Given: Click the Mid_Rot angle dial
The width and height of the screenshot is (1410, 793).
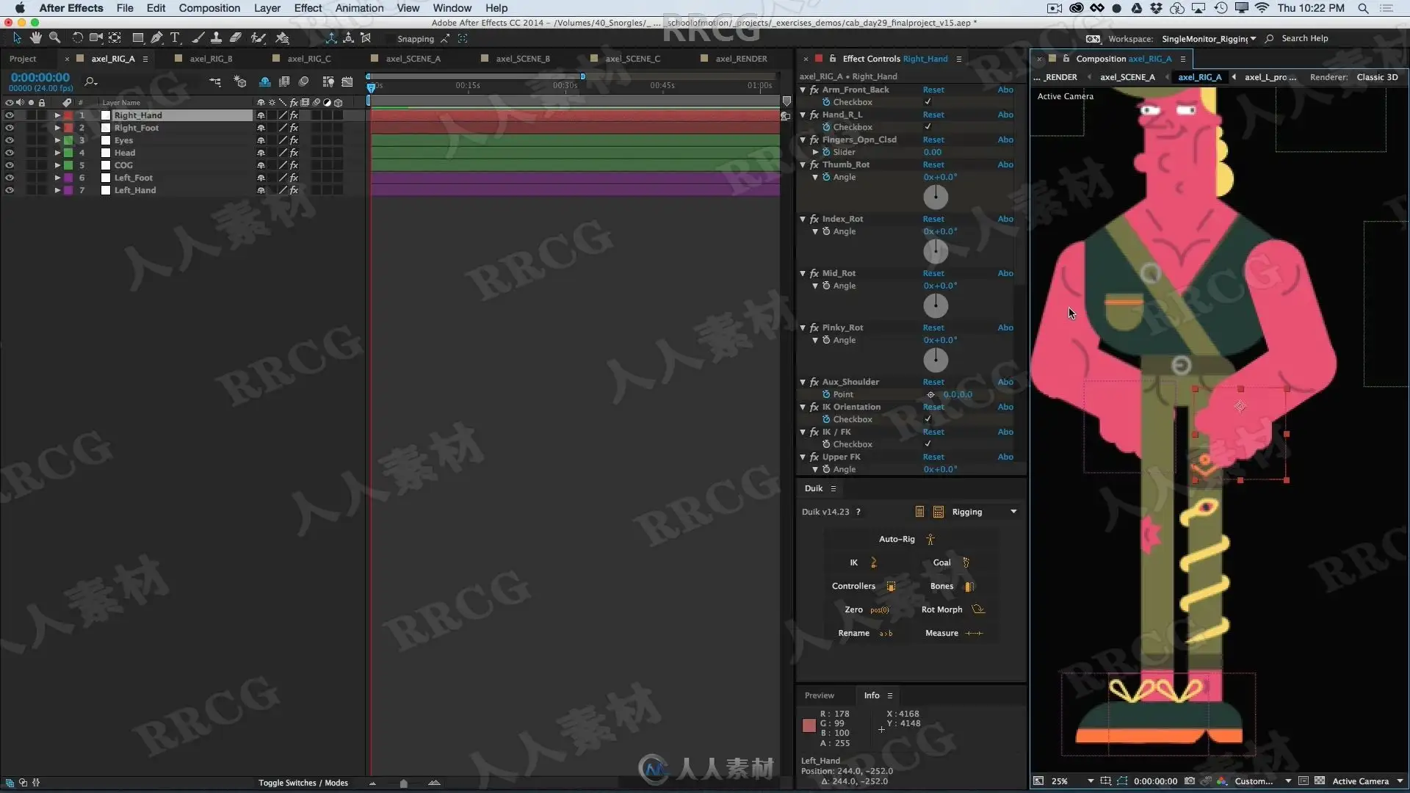Looking at the screenshot, I should (936, 305).
